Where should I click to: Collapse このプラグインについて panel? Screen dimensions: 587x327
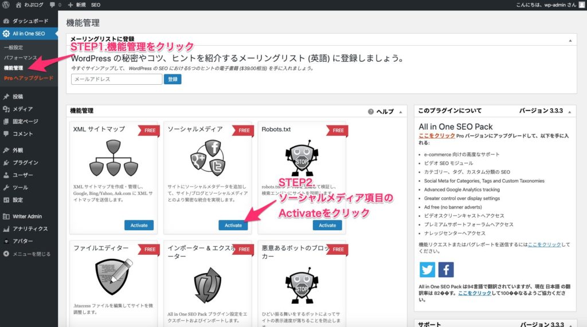click(569, 112)
